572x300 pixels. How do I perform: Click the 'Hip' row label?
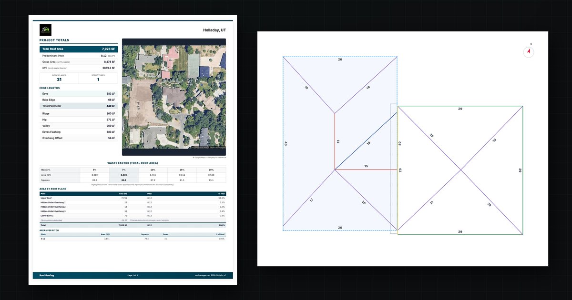pyautogui.click(x=44, y=120)
